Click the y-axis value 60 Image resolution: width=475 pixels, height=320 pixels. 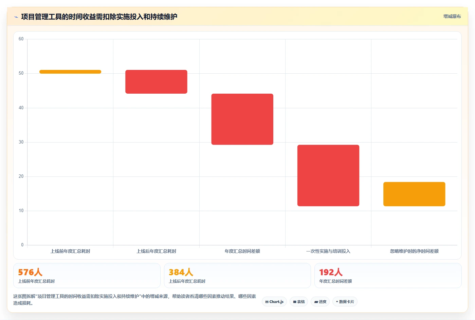[x=21, y=39]
